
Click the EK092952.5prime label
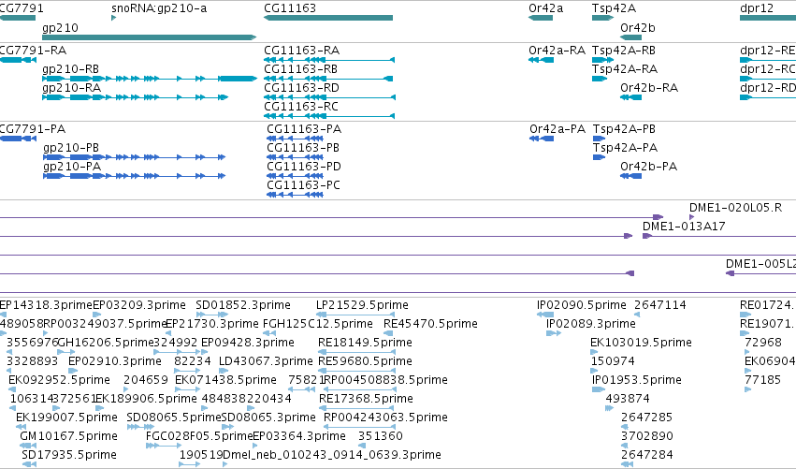59,380
